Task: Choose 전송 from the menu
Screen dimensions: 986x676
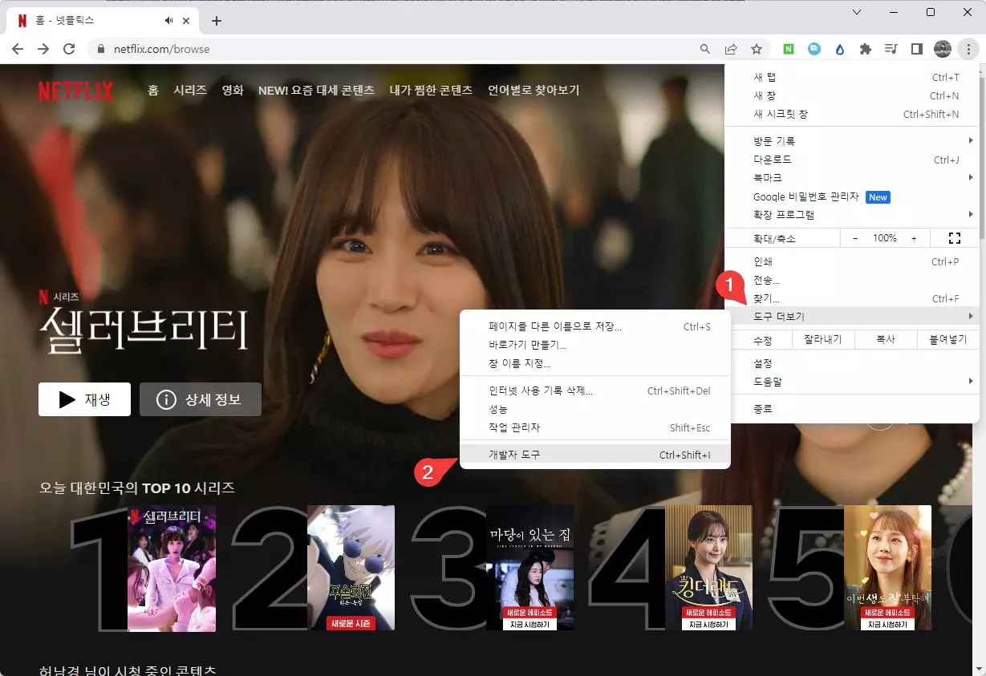Action: [x=852, y=280]
